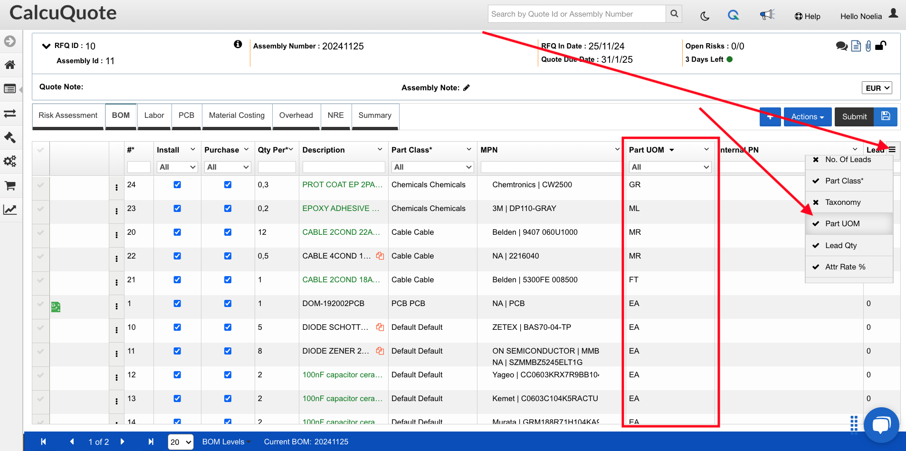Image resolution: width=906 pixels, height=451 pixels.
Task: Open analytics chart sidebar icon
Action: (x=10, y=210)
